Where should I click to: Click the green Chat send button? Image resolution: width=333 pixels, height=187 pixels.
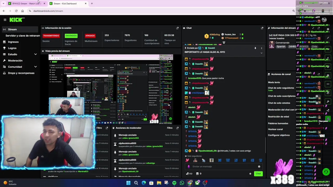[258, 174]
